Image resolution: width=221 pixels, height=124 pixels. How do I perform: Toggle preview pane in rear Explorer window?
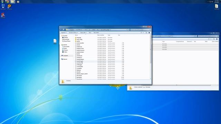(214, 39)
